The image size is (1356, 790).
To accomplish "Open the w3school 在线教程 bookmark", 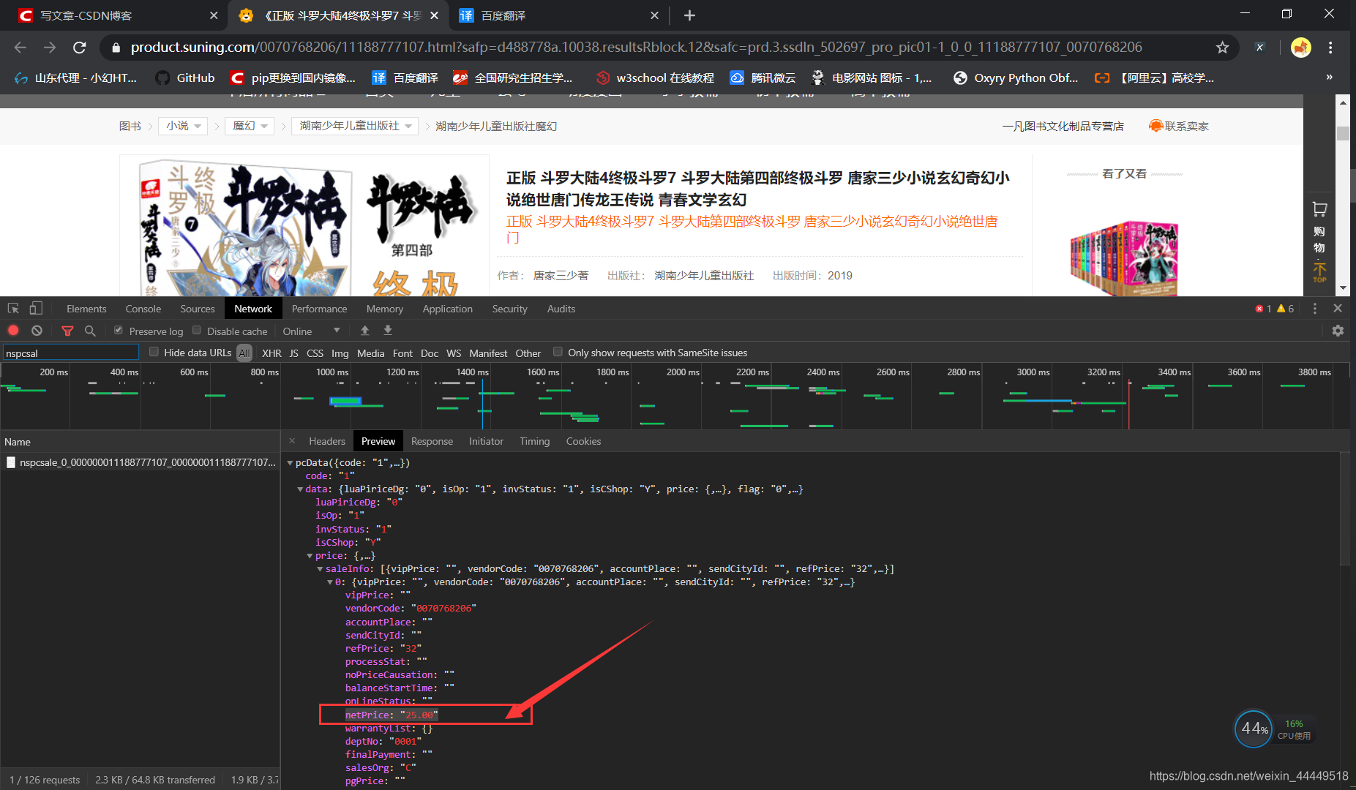I will point(655,78).
